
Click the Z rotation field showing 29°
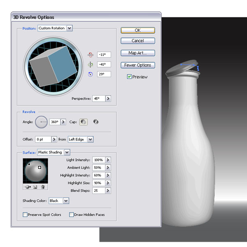[x=104, y=74]
